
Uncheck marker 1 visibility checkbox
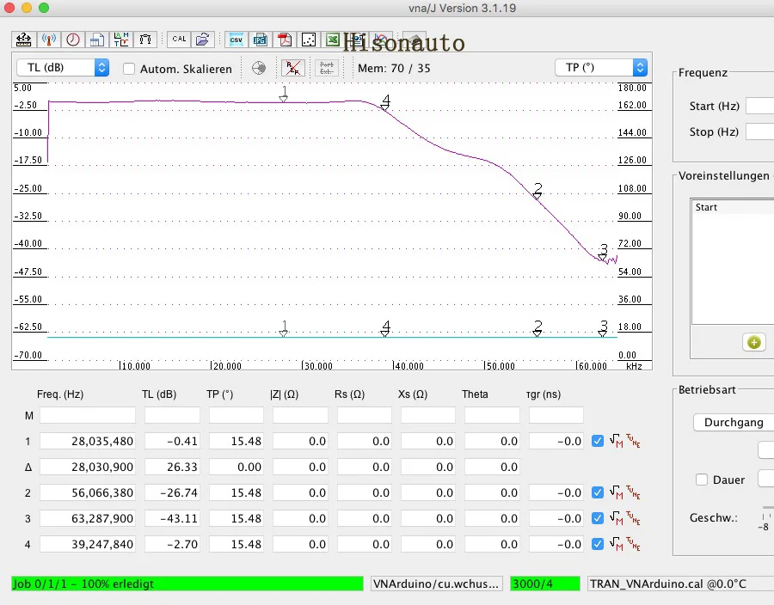tap(598, 441)
